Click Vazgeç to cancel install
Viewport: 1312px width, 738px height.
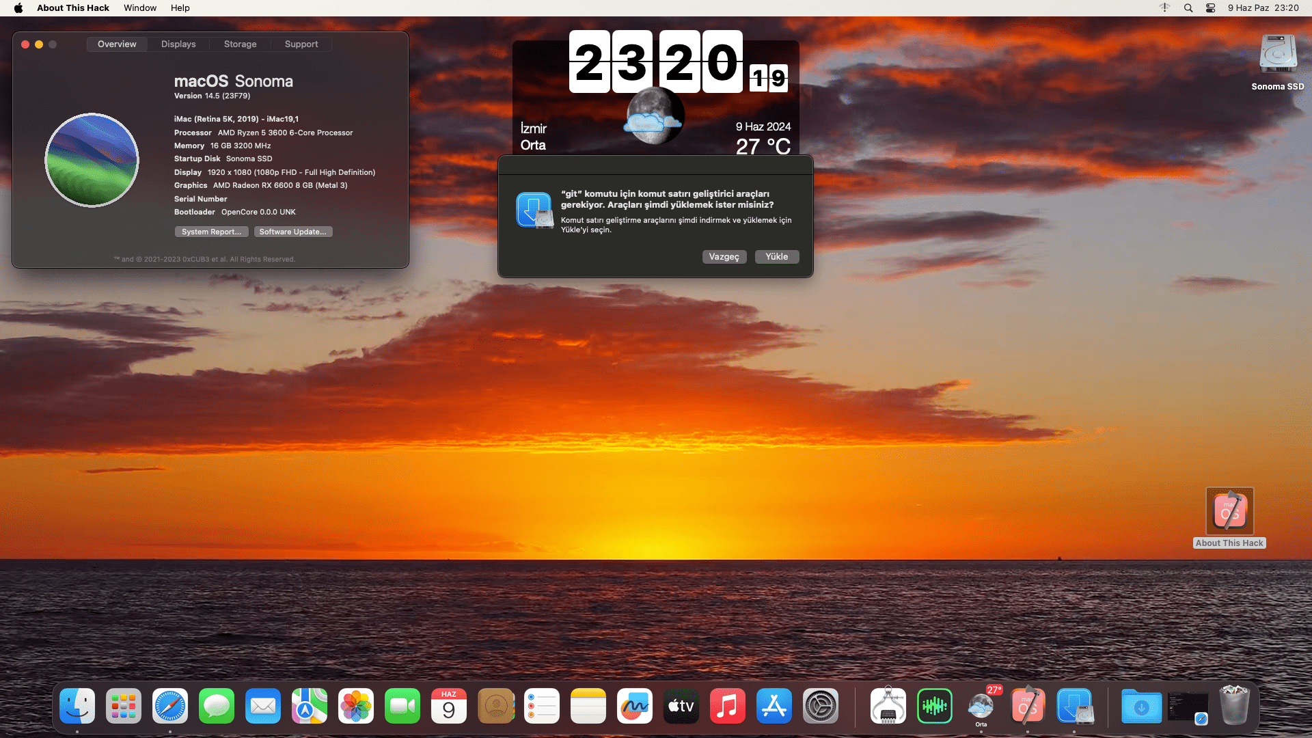pos(724,257)
